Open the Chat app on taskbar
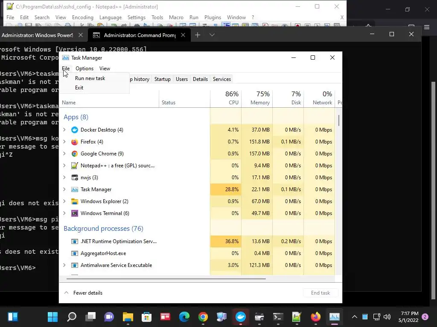437x327 pixels. 109,317
